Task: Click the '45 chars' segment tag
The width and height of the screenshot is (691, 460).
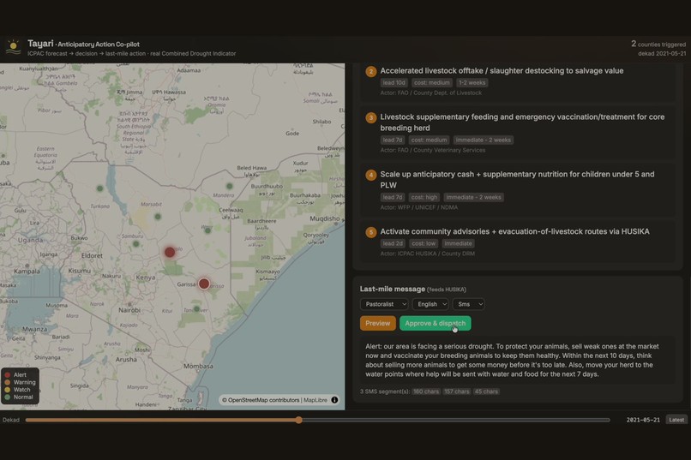Action: pos(486,391)
